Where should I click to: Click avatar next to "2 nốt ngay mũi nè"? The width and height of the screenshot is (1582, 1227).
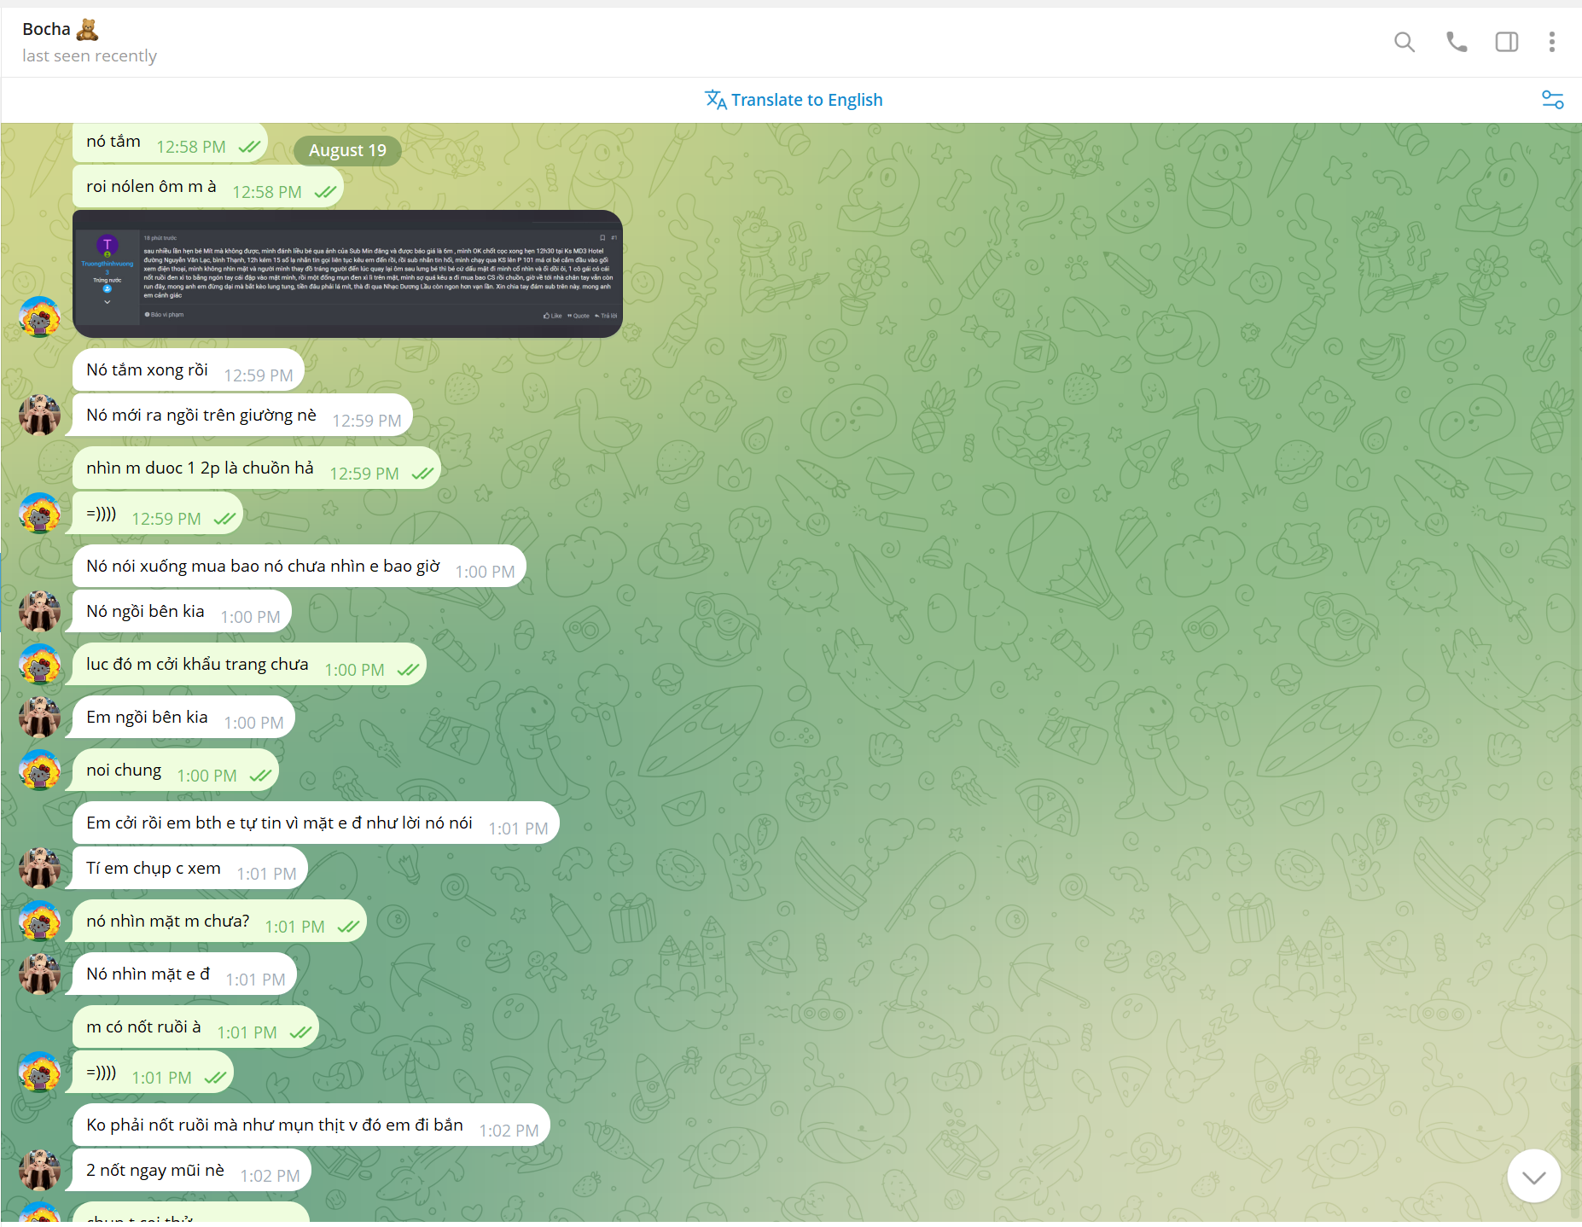pos(39,1171)
